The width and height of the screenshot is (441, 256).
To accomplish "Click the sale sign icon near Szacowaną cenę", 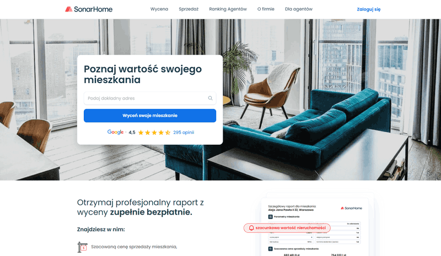I will click(82, 247).
